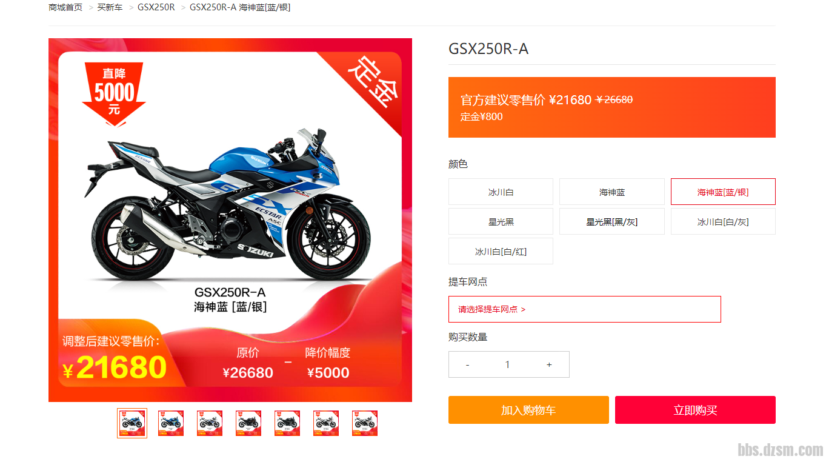View the sixth motorcycle thumbnail
This screenshot has height=459, width=826.
[326, 423]
